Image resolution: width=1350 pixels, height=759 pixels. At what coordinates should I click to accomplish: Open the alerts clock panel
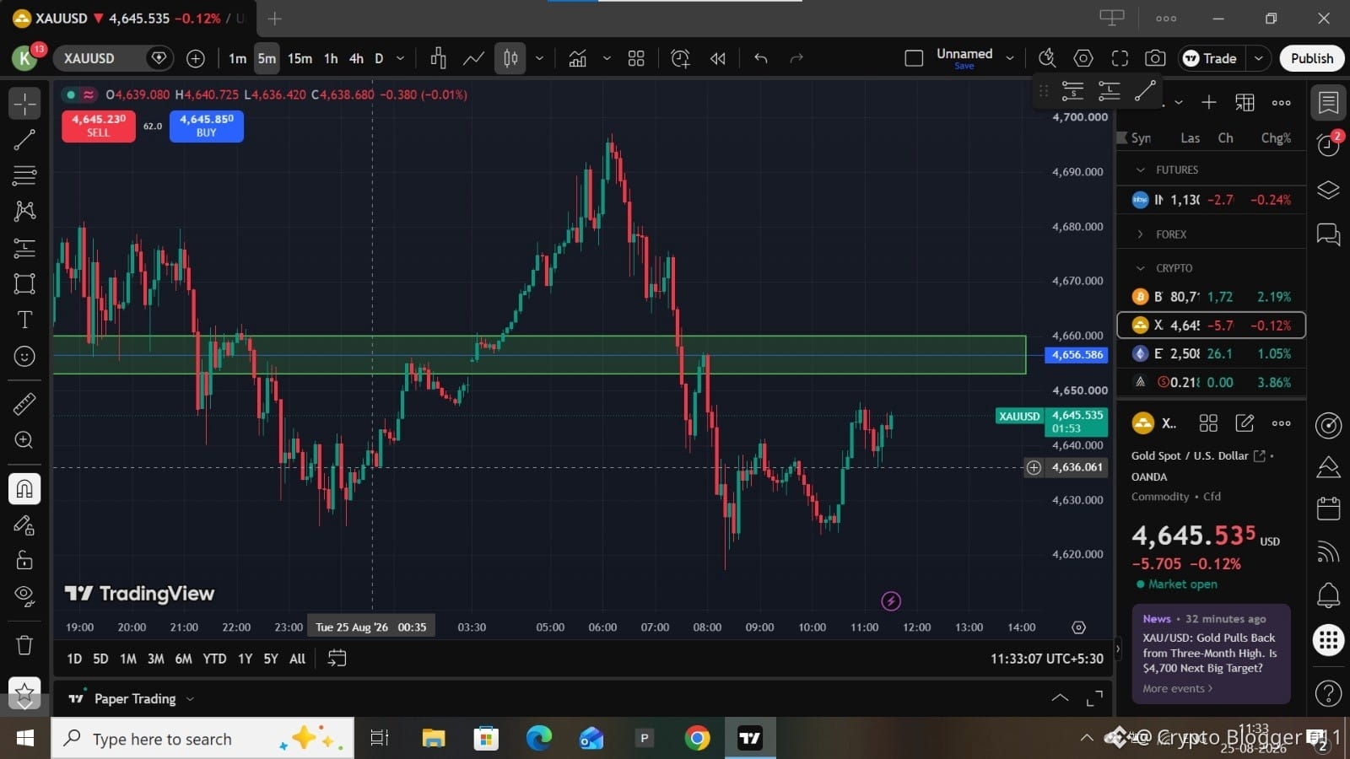[1328, 145]
